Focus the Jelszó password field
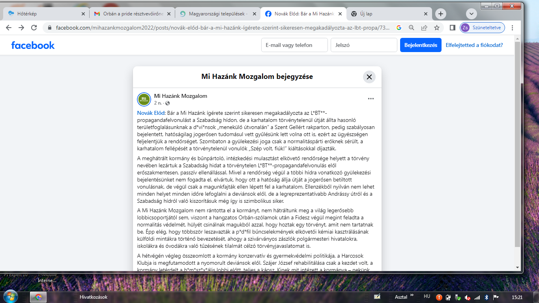Screen dimensions: 539x303 pyautogui.click(x=364, y=45)
